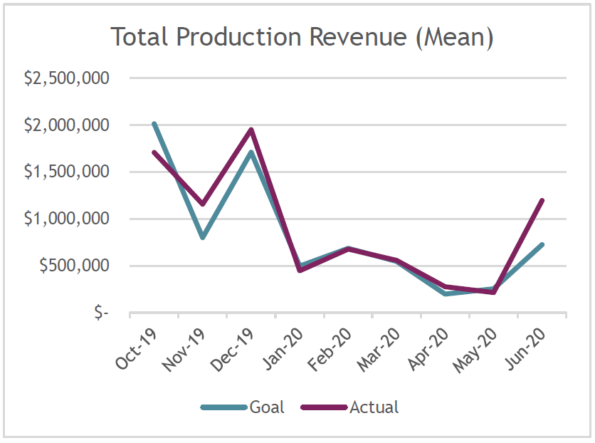595x443 pixels.
Task: Click the $500,000 axis label
Action: tap(74, 266)
